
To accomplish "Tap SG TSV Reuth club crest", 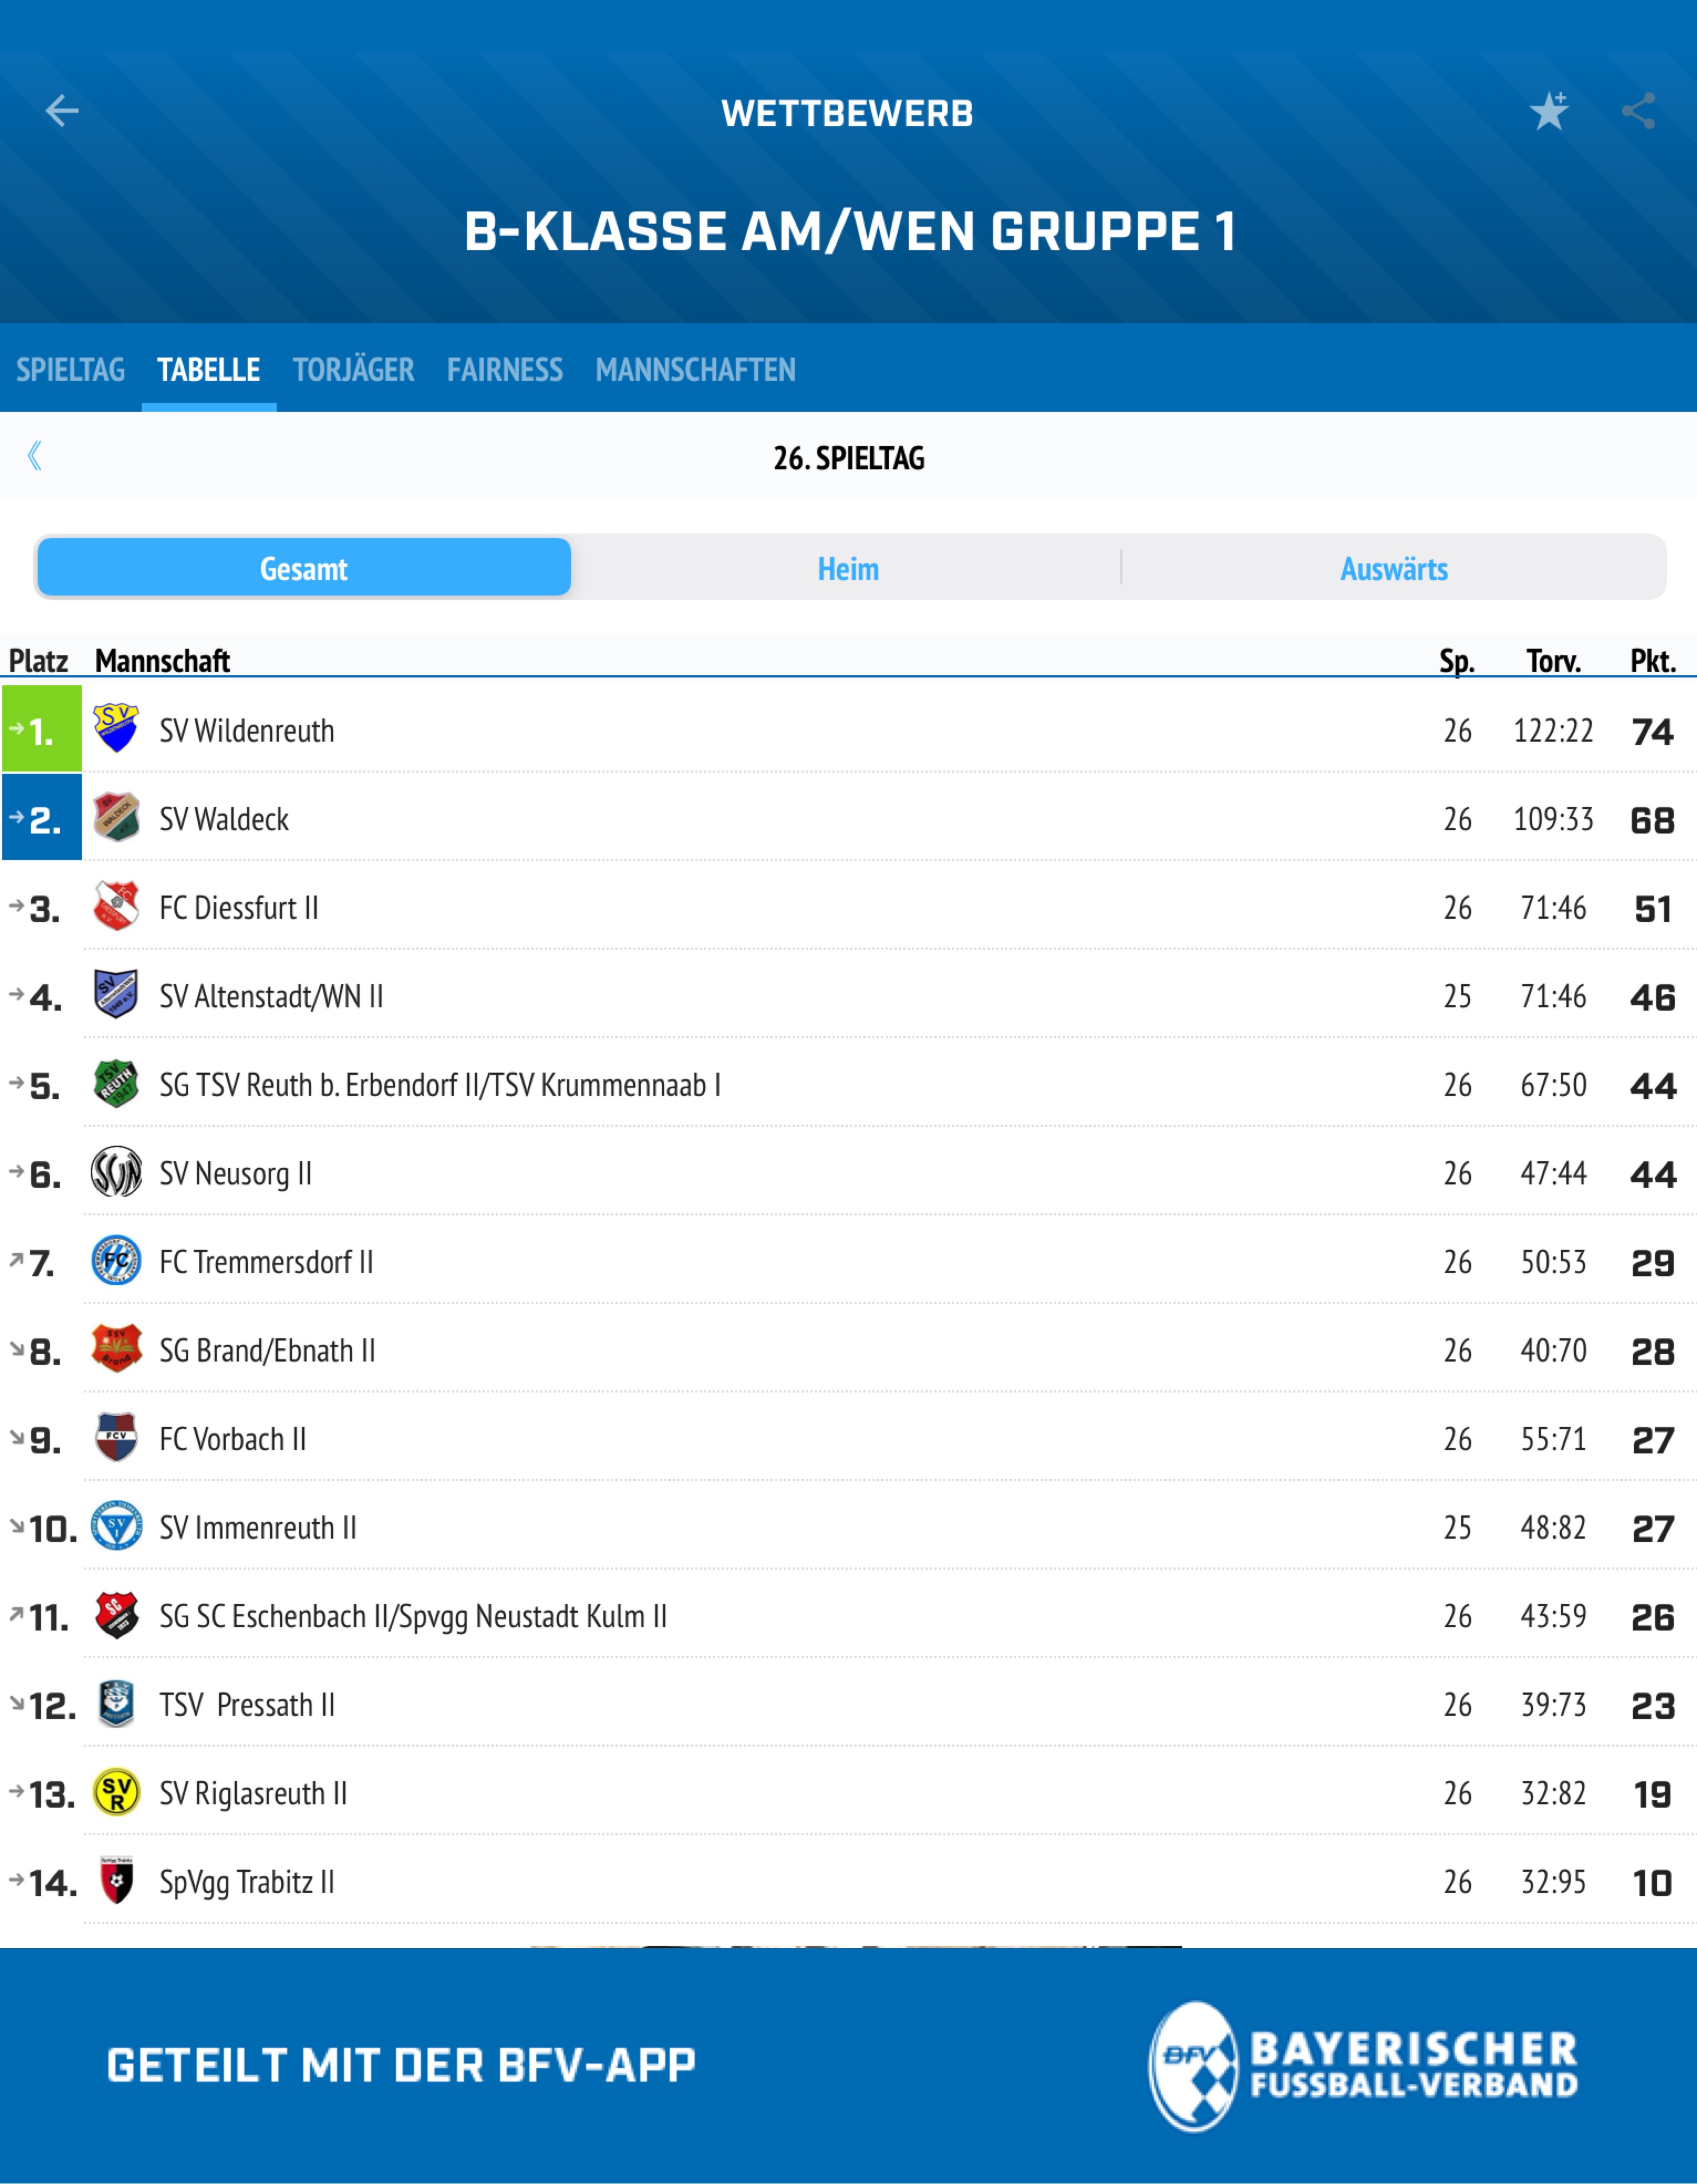I will (116, 1083).
